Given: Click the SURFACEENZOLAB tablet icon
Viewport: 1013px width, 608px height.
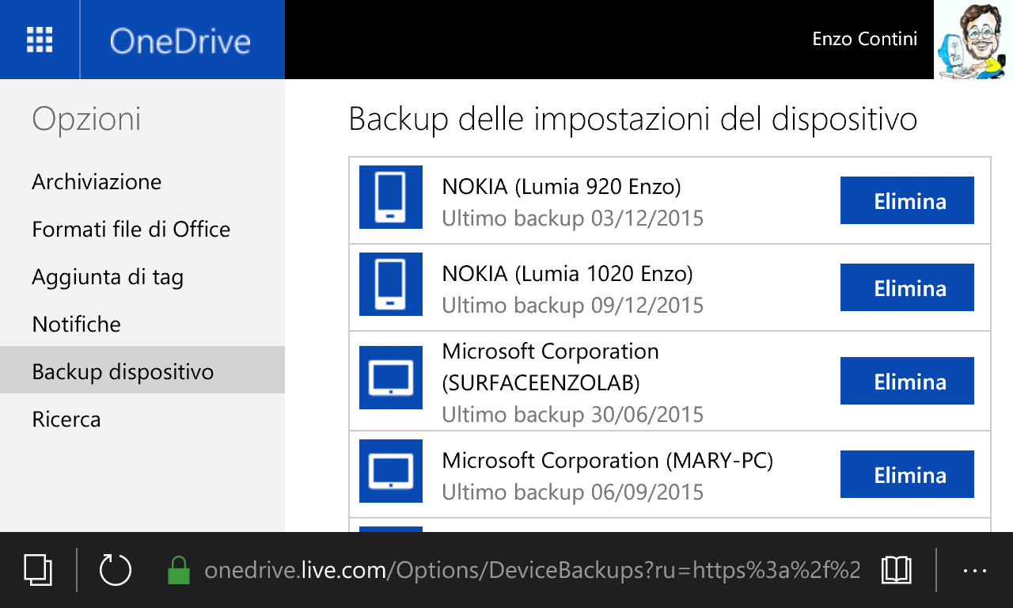Looking at the screenshot, I should 391,378.
